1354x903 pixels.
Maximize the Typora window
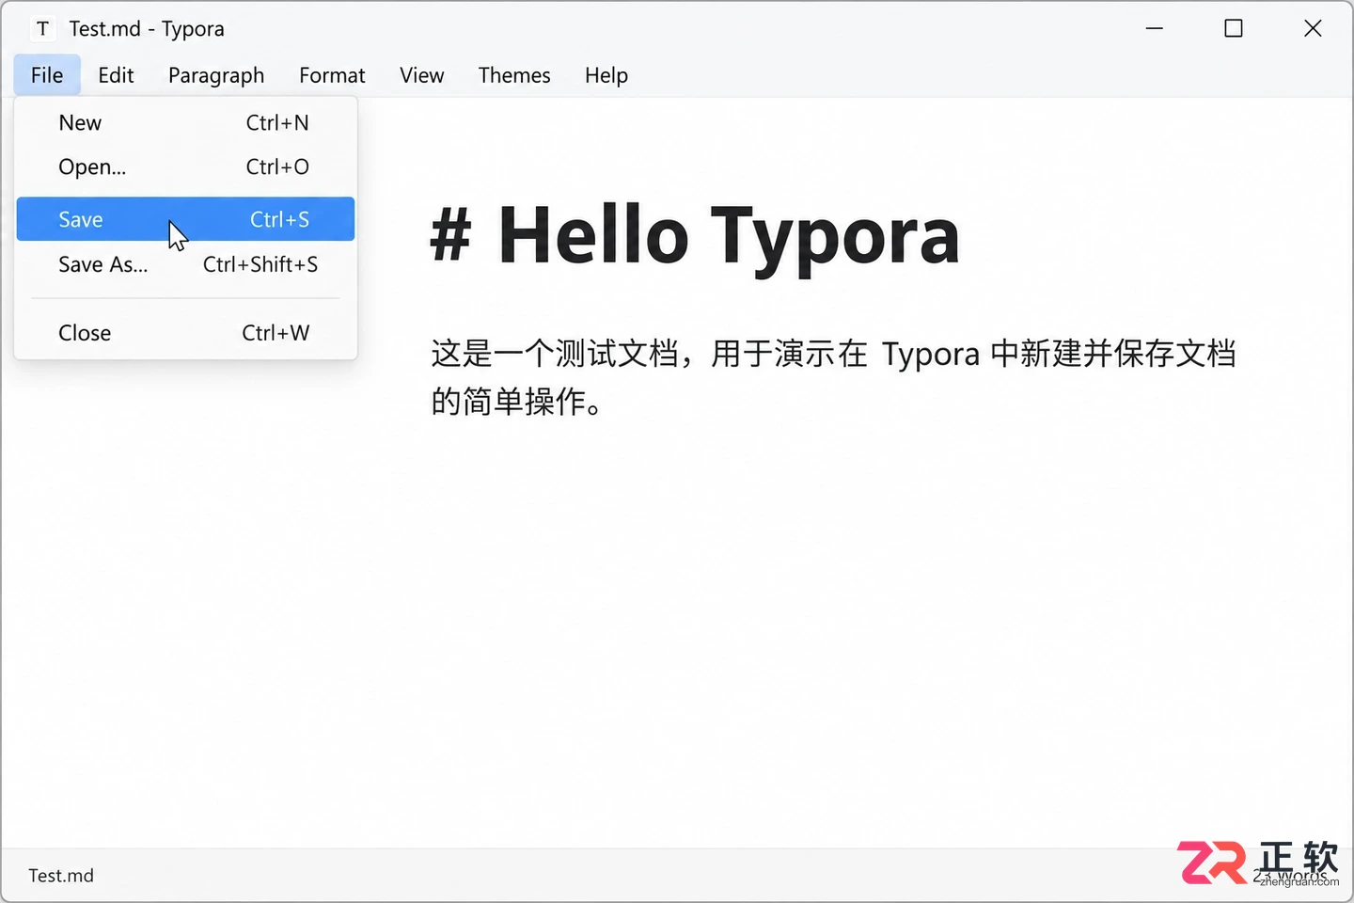click(1234, 29)
